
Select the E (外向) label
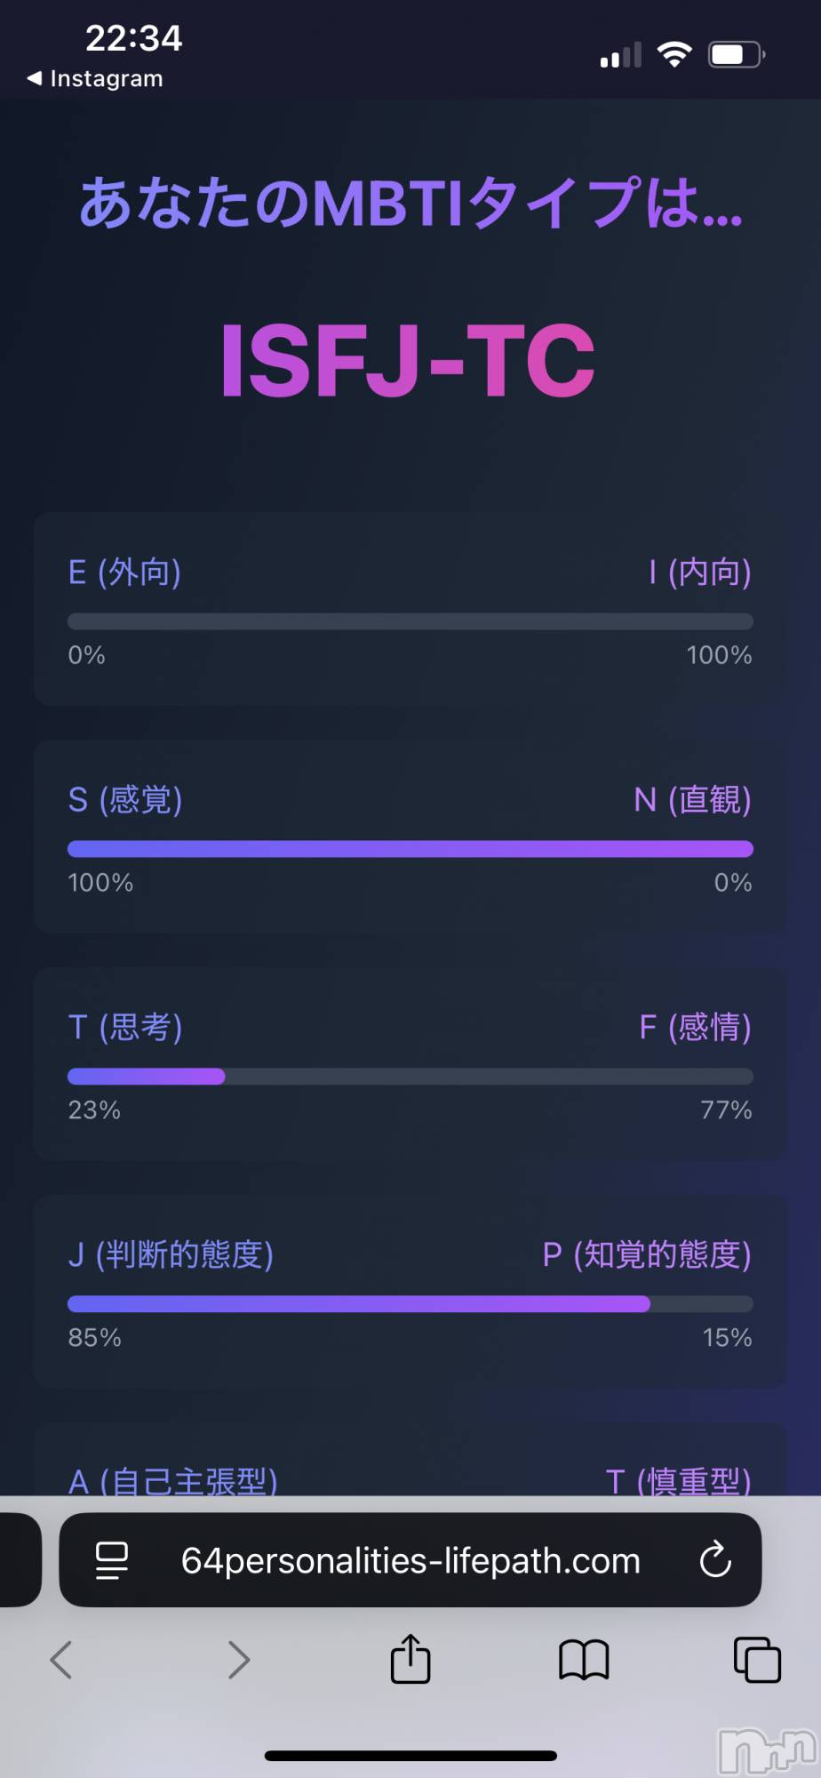point(125,573)
